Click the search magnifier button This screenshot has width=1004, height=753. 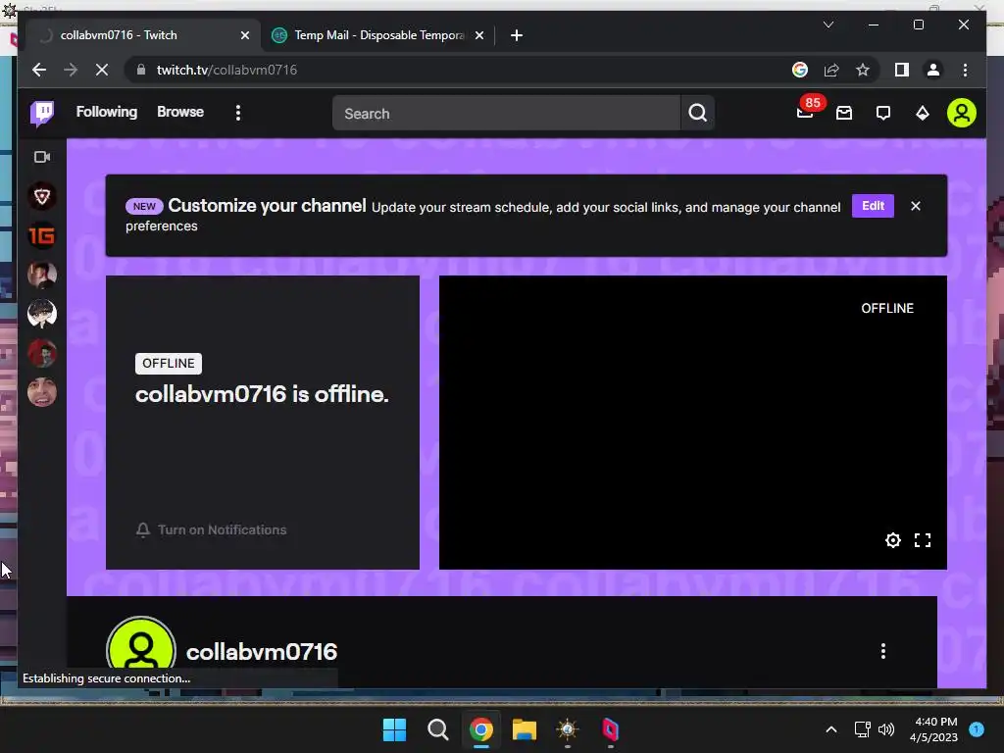coord(697,114)
